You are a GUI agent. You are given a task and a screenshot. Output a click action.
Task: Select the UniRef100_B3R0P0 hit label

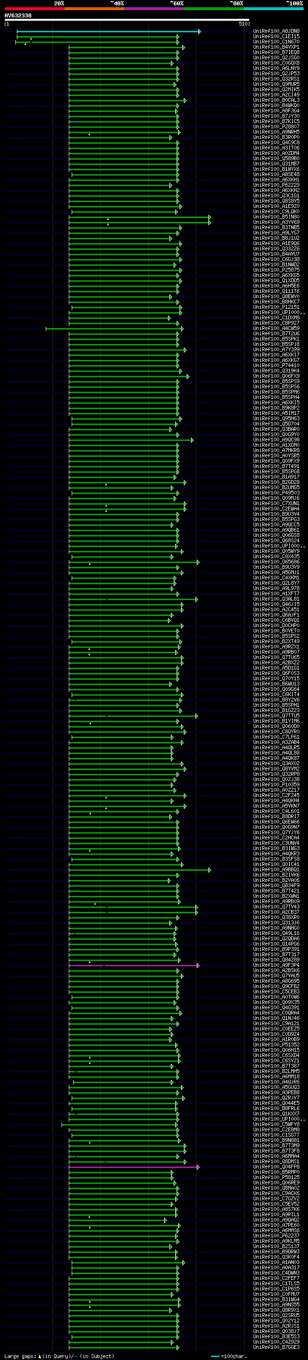(276, 138)
